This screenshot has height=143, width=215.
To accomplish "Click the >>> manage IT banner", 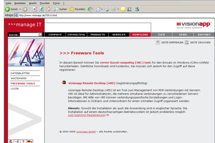I will tap(25, 25).
